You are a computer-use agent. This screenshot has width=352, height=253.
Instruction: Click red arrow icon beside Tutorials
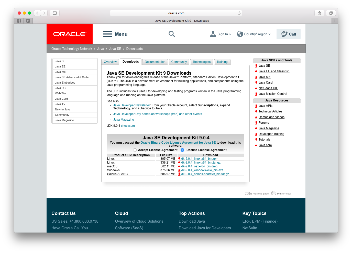256,140
